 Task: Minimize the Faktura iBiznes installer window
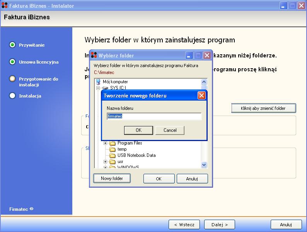tap(283, 6)
